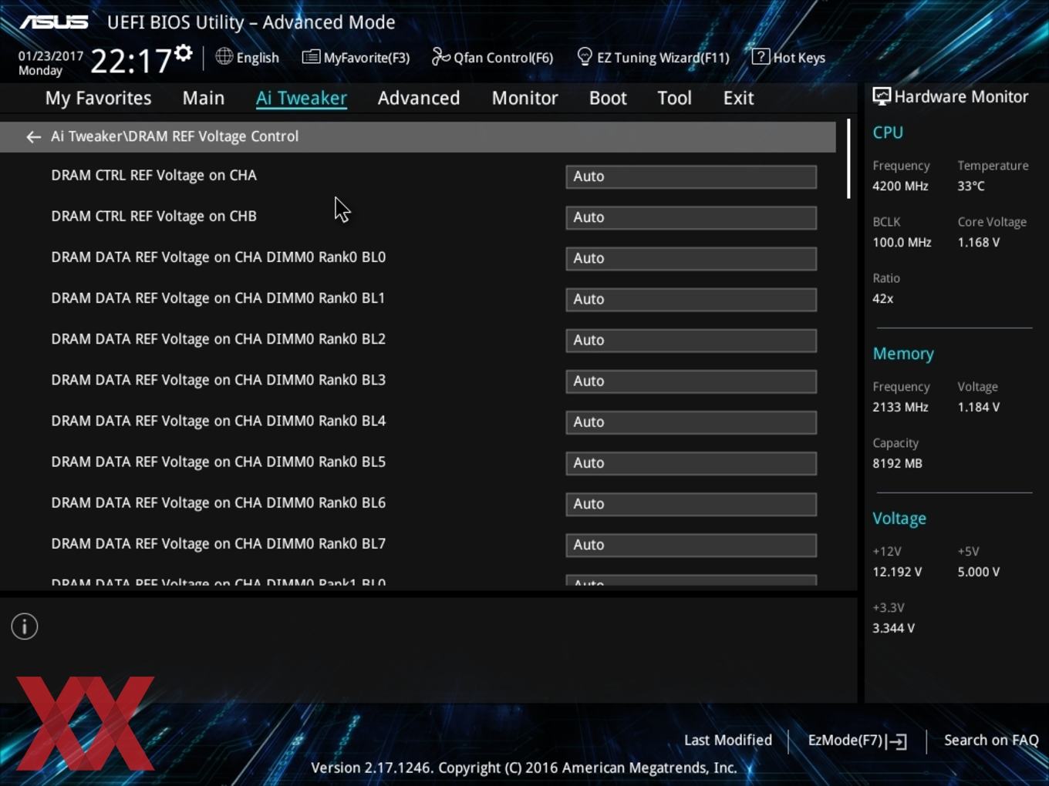The width and height of the screenshot is (1049, 786).
Task: Click the 33°C temperature value
Action: click(971, 186)
